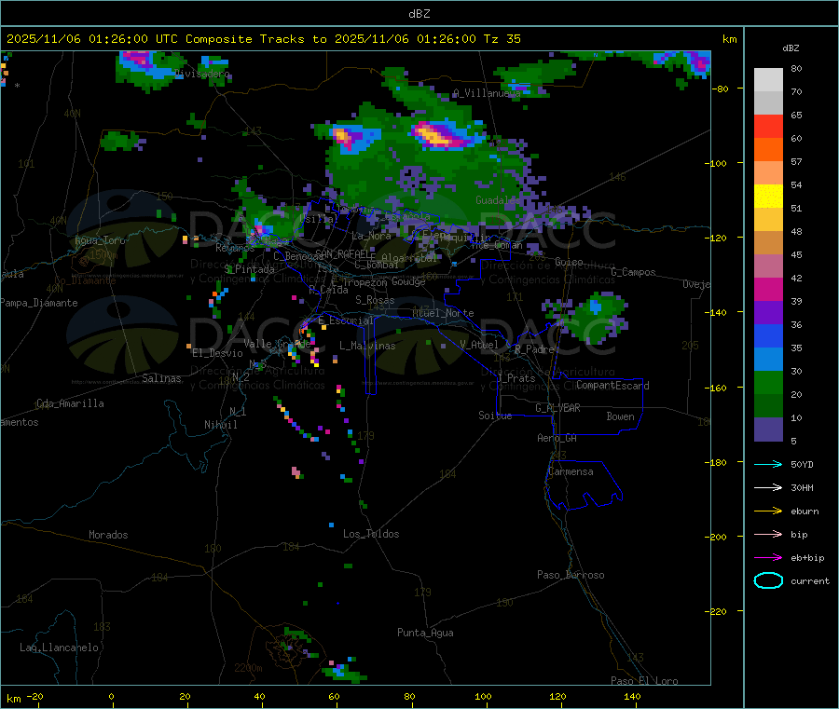
Task: Click the 'S_Rosas' map label
Action: coord(375,299)
